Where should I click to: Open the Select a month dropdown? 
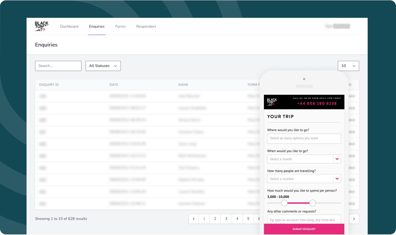click(300, 159)
